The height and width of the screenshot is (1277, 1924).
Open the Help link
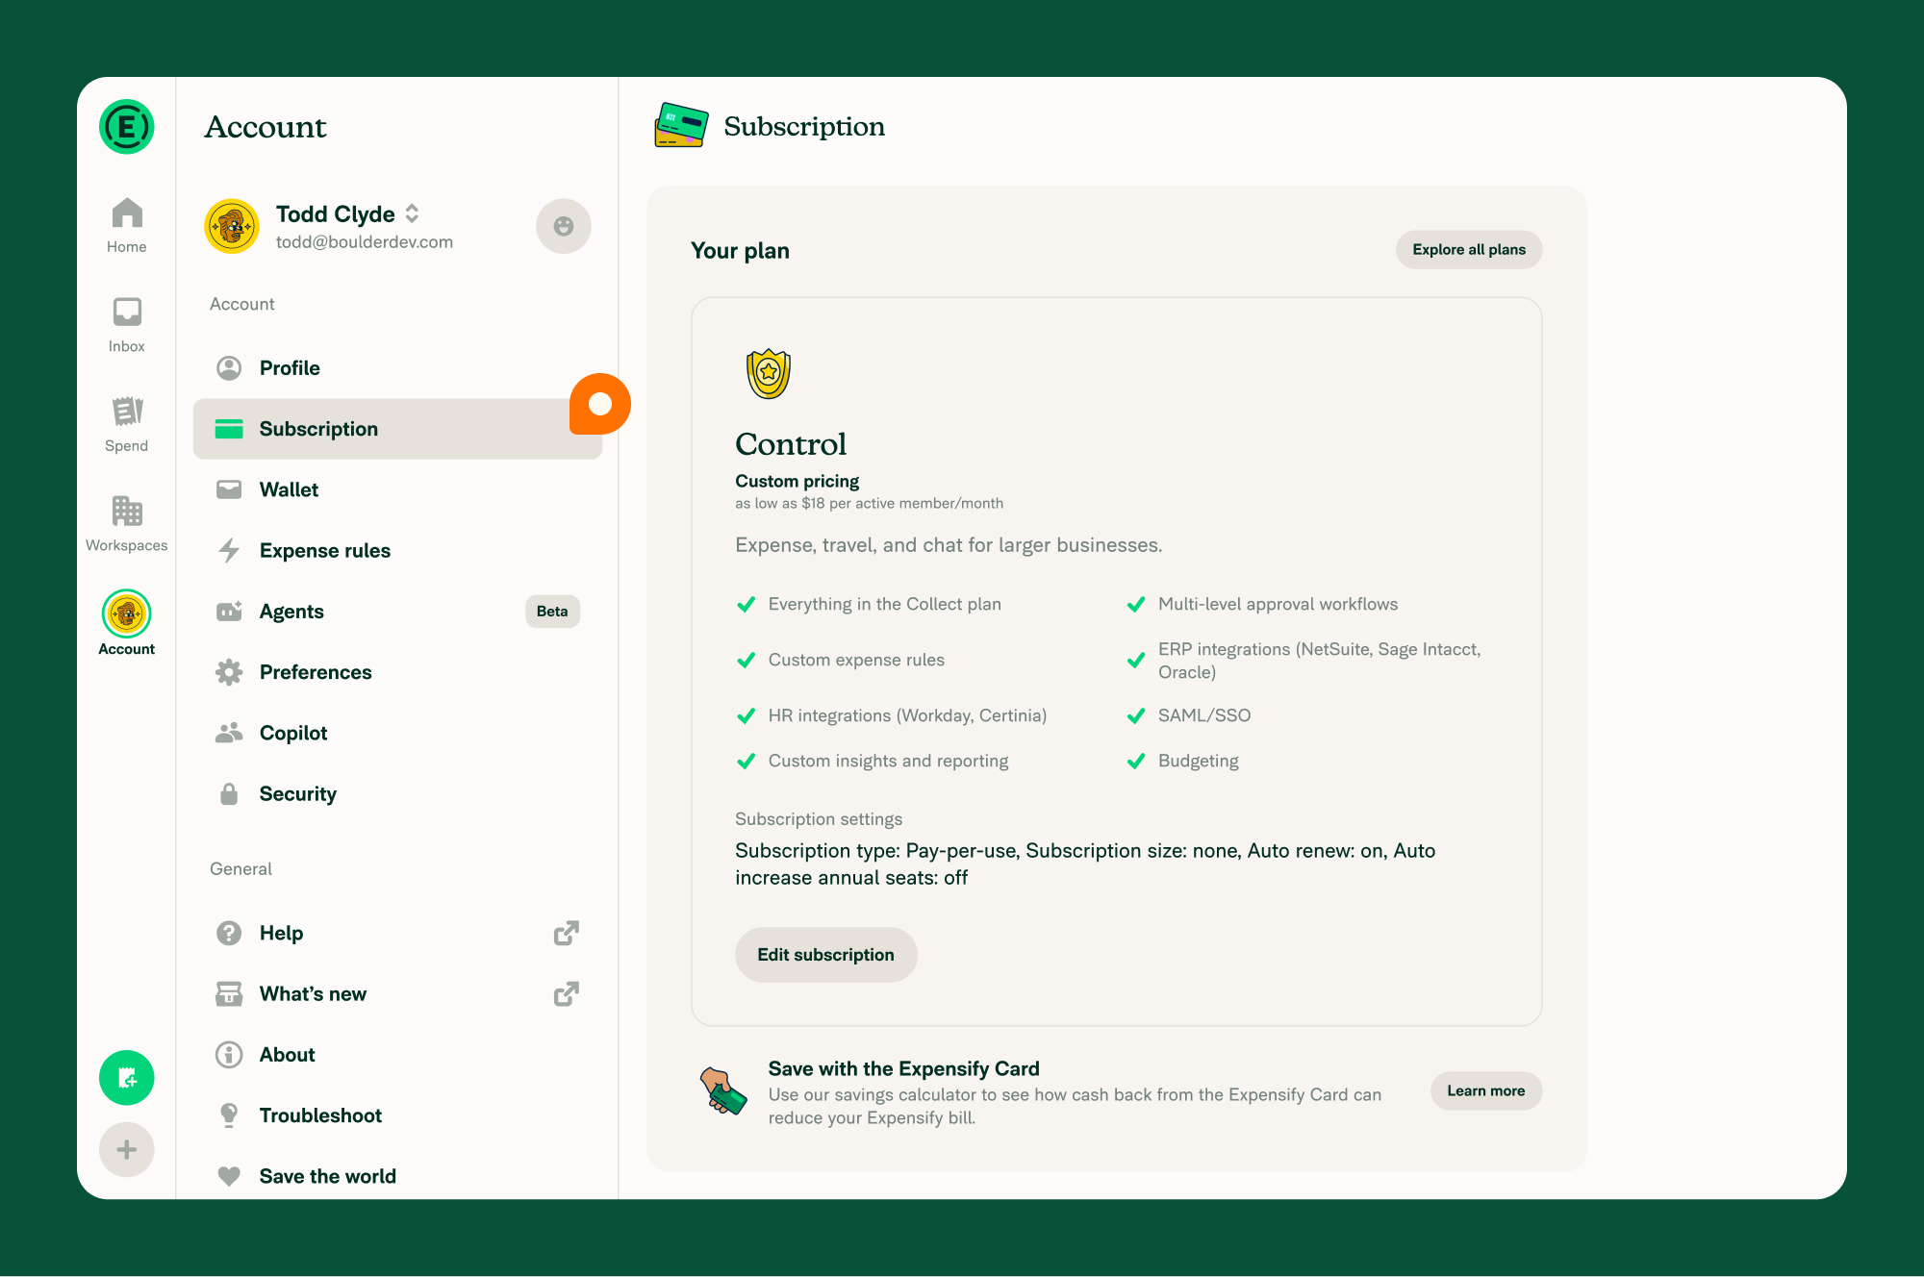(397, 933)
